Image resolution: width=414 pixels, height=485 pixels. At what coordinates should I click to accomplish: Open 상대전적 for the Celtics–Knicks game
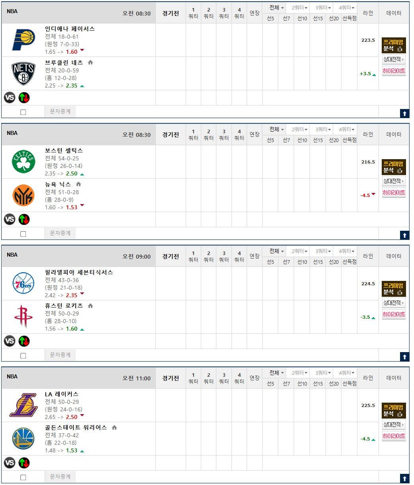pos(393,181)
